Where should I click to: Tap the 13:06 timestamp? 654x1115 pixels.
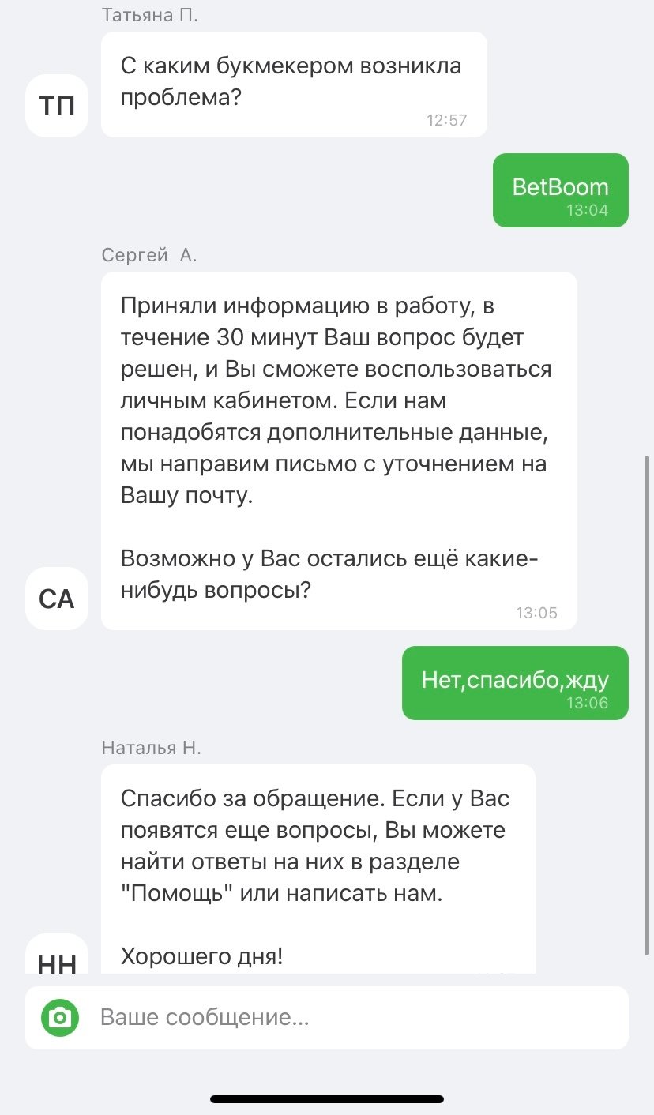(x=588, y=703)
